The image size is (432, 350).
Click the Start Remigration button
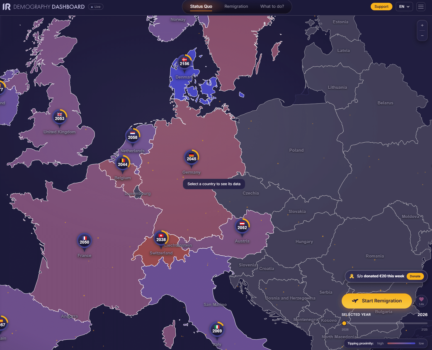pyautogui.click(x=377, y=301)
